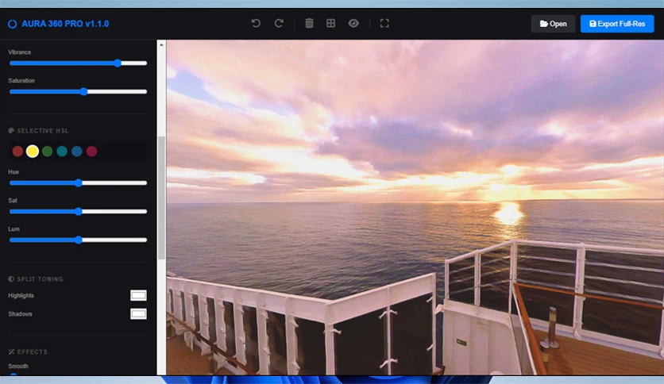
Task: Click the sunset panorama preview image
Action: point(415,207)
